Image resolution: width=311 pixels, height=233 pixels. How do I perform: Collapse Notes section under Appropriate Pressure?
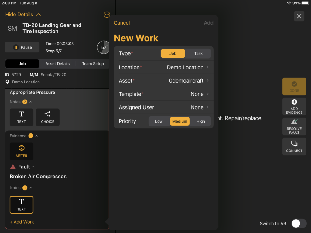click(x=31, y=102)
